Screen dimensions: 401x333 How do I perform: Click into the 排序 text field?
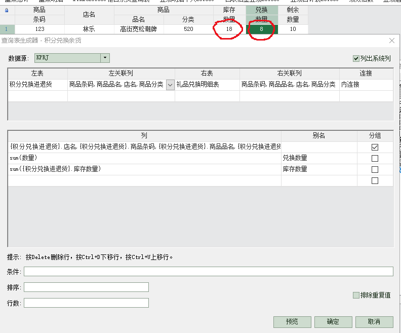(x=86, y=287)
